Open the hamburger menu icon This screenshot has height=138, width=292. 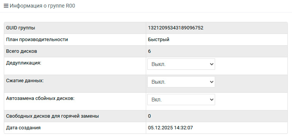pyautogui.click(x=6, y=6)
